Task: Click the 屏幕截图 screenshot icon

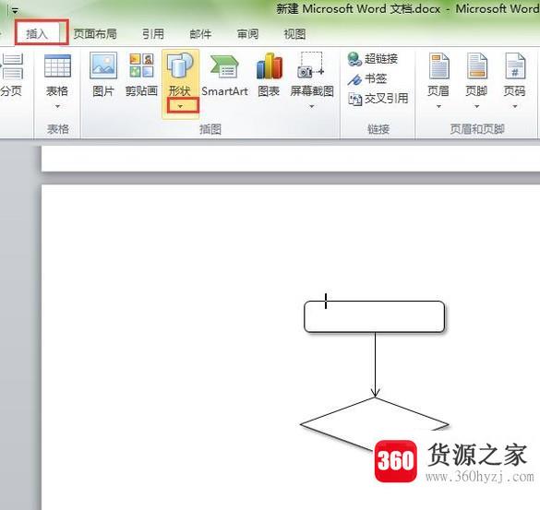Action: (311, 65)
